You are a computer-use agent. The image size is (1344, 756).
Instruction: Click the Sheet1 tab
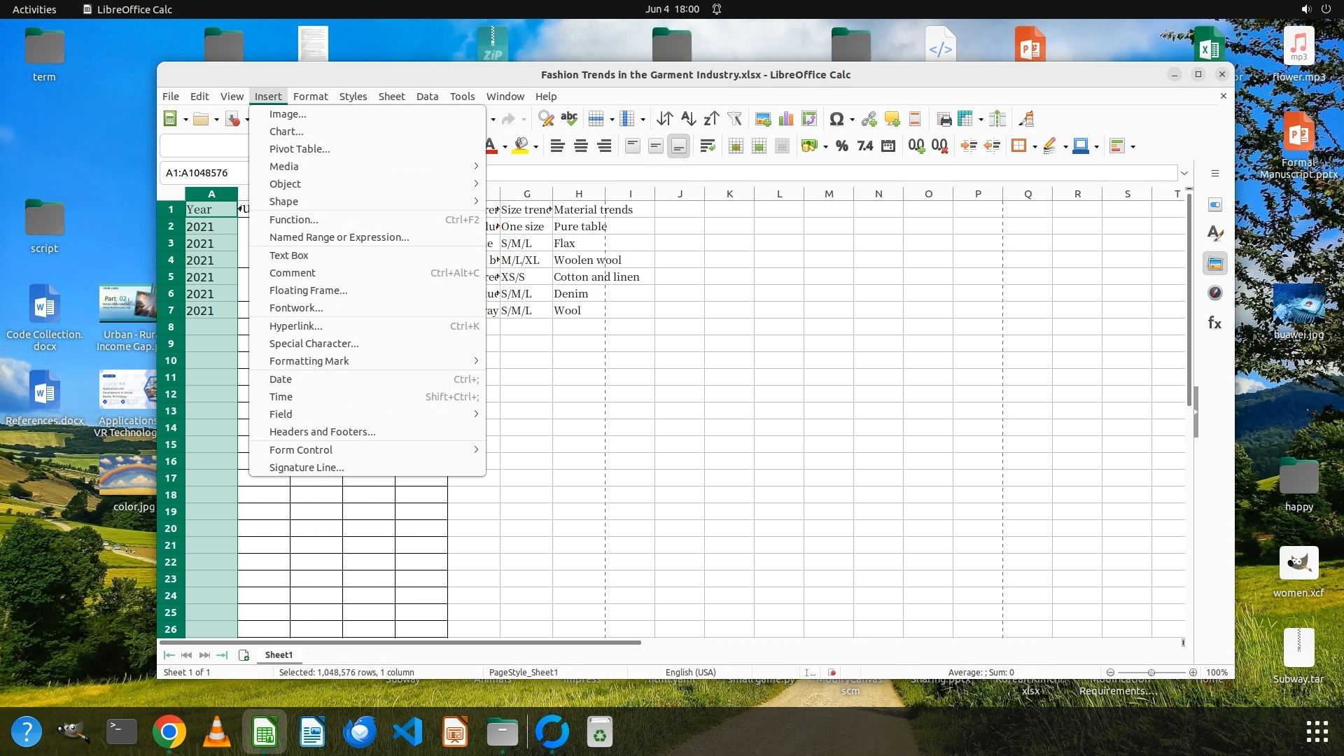[279, 655]
